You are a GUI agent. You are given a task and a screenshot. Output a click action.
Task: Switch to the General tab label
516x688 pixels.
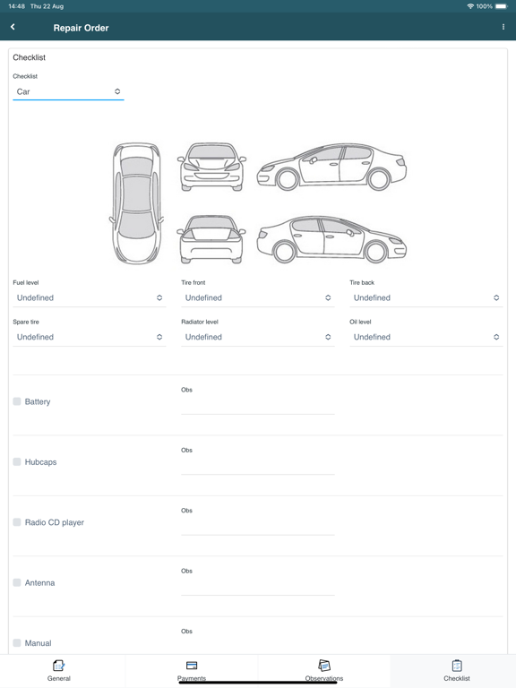[x=59, y=678]
